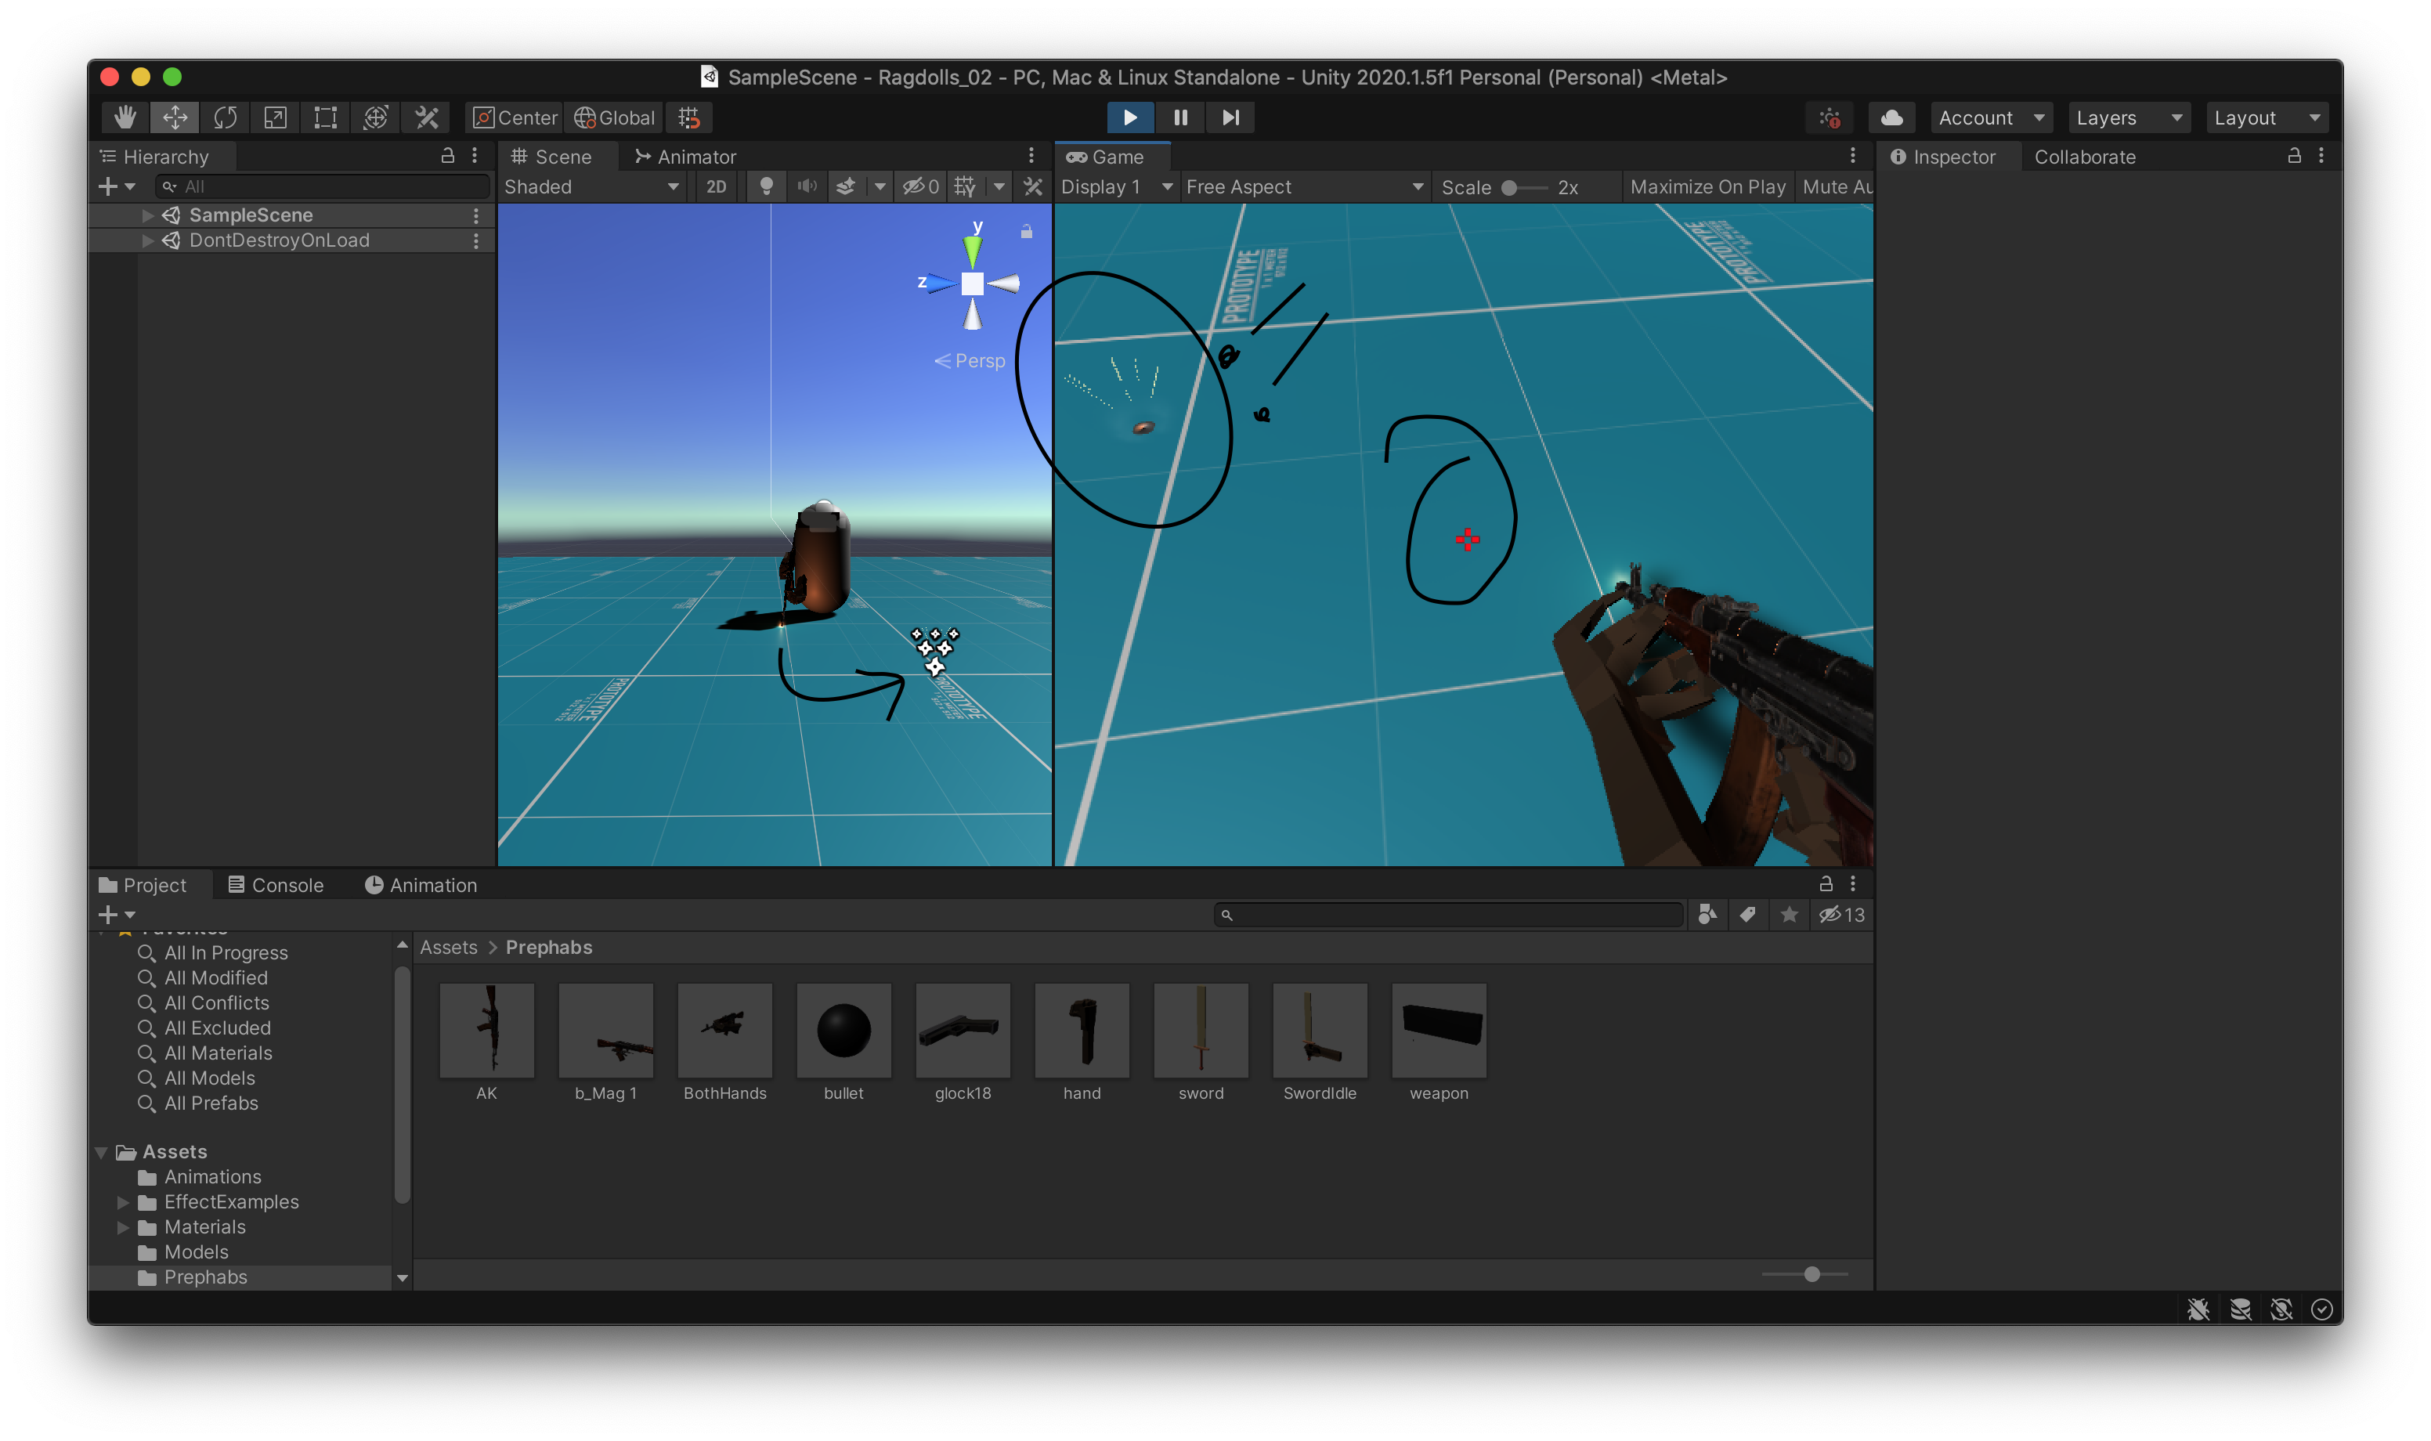Open Scene component editor tools icon
2431x1441 pixels.
1033,186
